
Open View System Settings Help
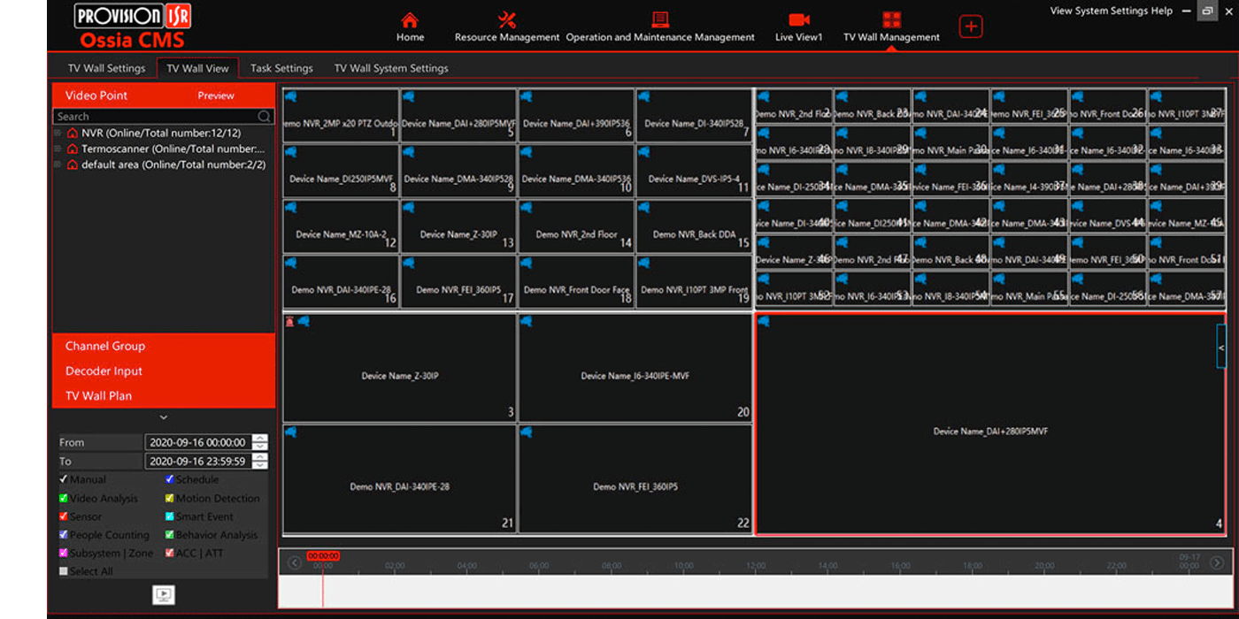[x=1111, y=11]
